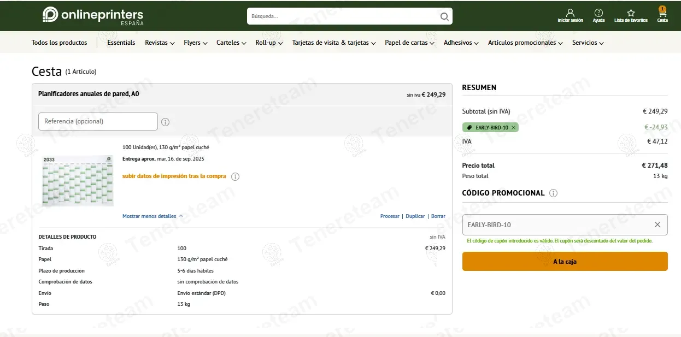Screen dimensions: 681x337
Task: Click the discount amount € -24,93
Action: click(656, 127)
